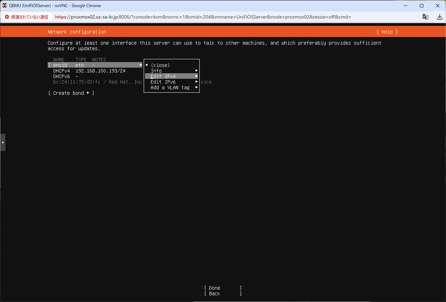Close the Chrome noVNC window
The image size is (446, 302).
[x=437, y=5]
